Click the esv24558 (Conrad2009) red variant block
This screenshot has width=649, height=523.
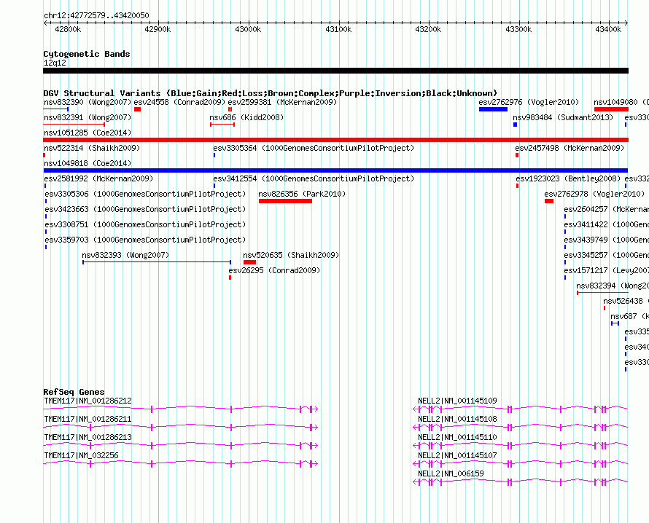(137, 109)
